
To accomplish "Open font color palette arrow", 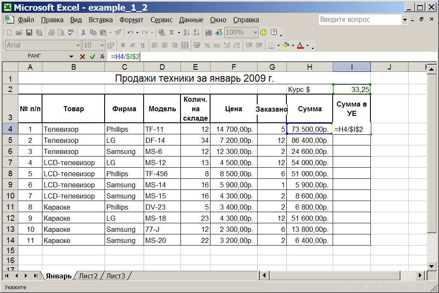I will [307, 45].
